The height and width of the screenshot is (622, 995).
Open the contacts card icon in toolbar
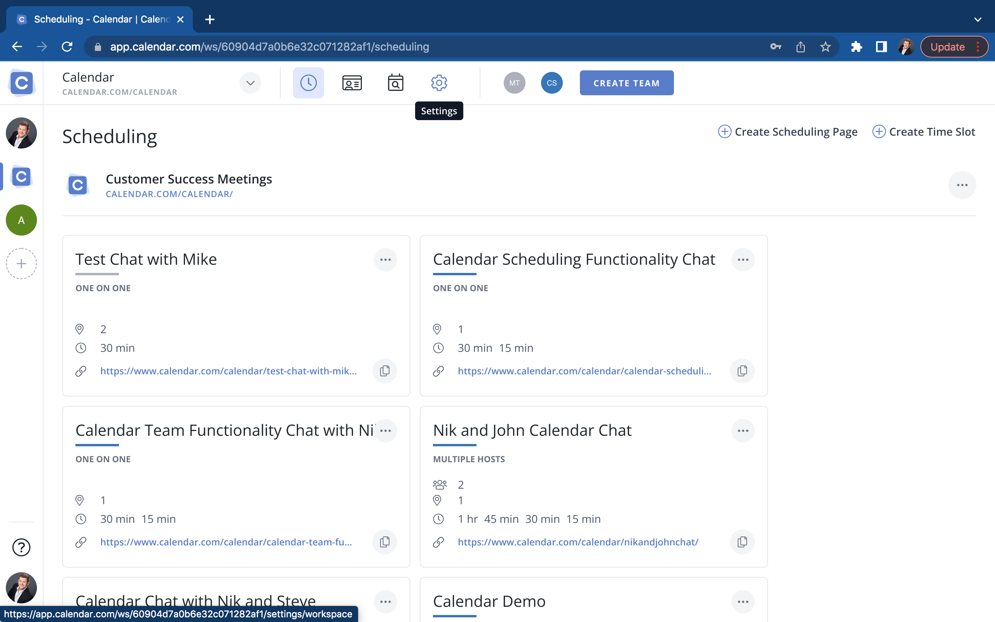tap(352, 83)
